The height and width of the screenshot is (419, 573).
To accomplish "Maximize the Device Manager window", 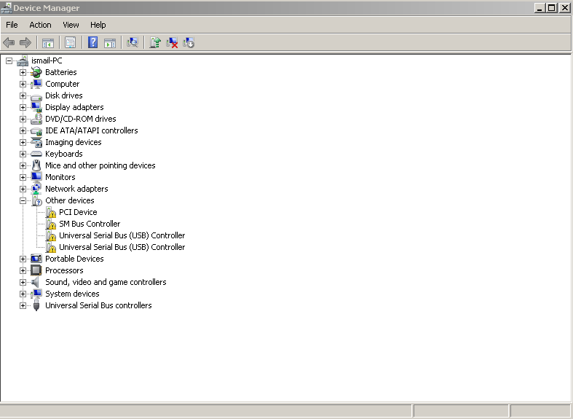I will [552, 8].
